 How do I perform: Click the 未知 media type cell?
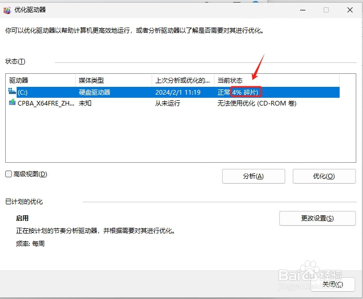tap(85, 103)
